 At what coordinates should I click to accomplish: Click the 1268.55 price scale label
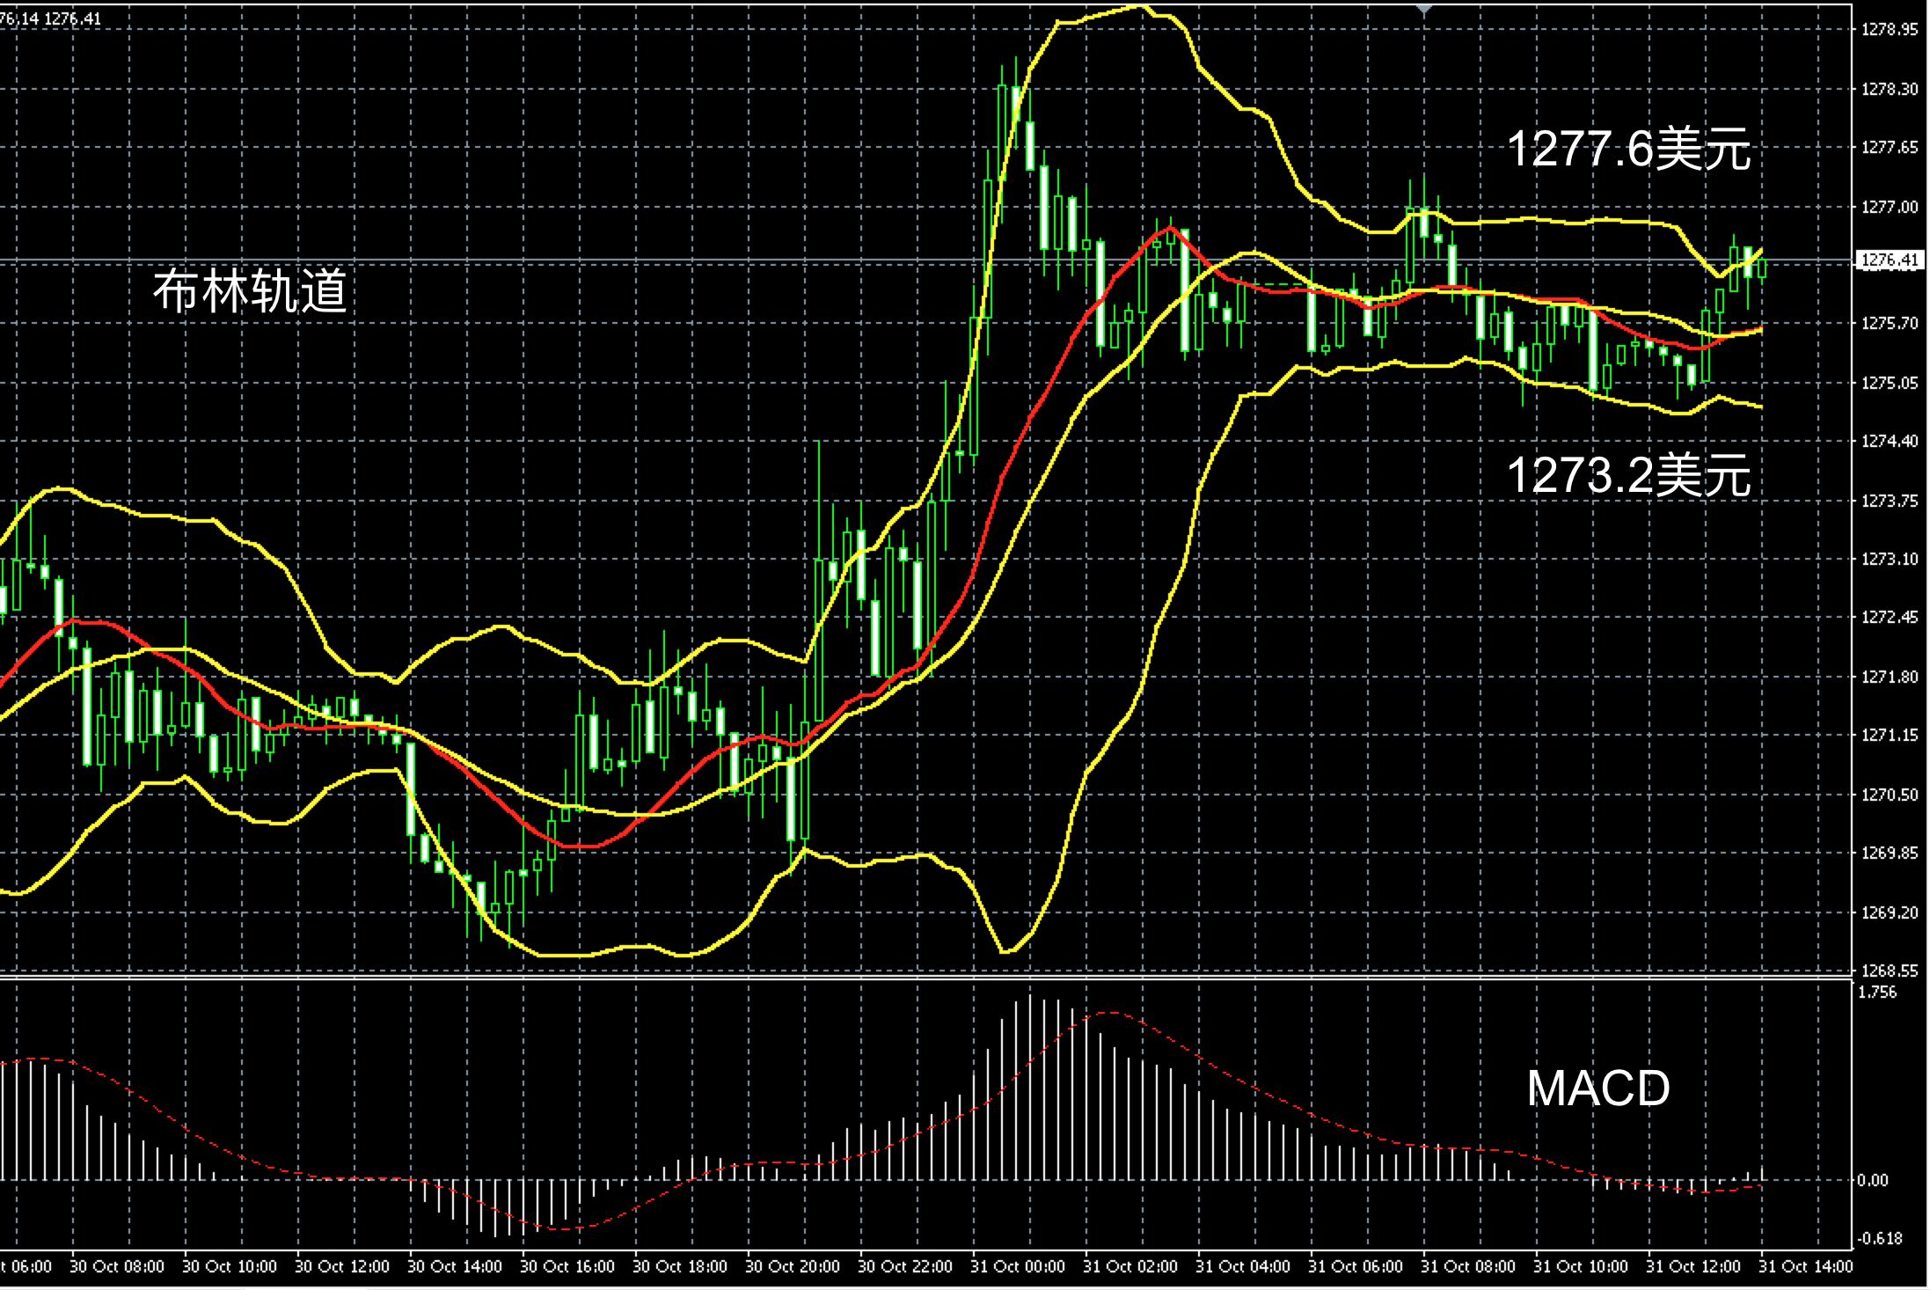[1890, 971]
